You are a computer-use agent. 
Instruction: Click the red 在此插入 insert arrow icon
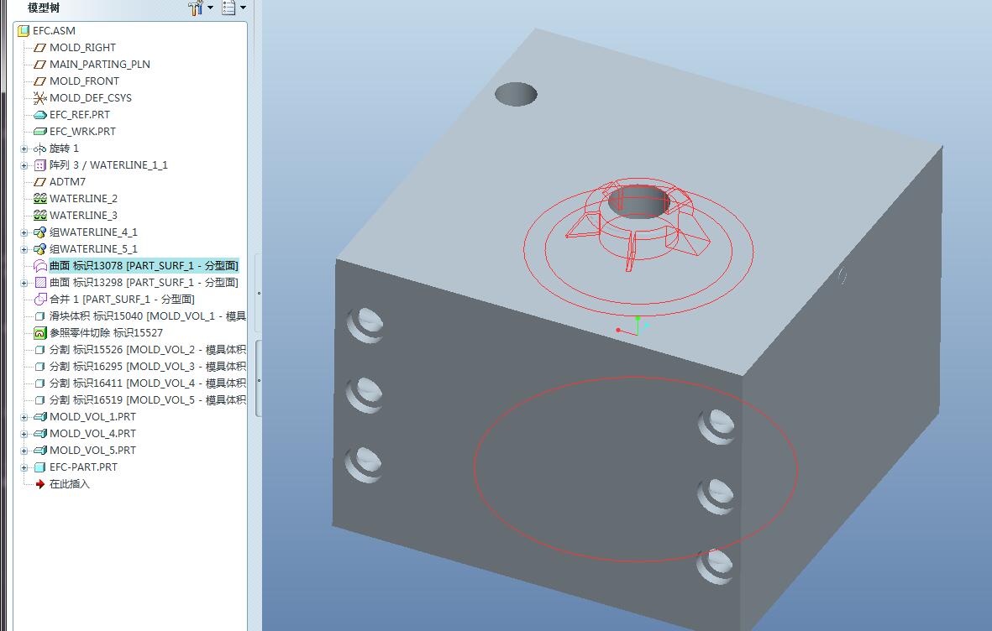(x=39, y=484)
